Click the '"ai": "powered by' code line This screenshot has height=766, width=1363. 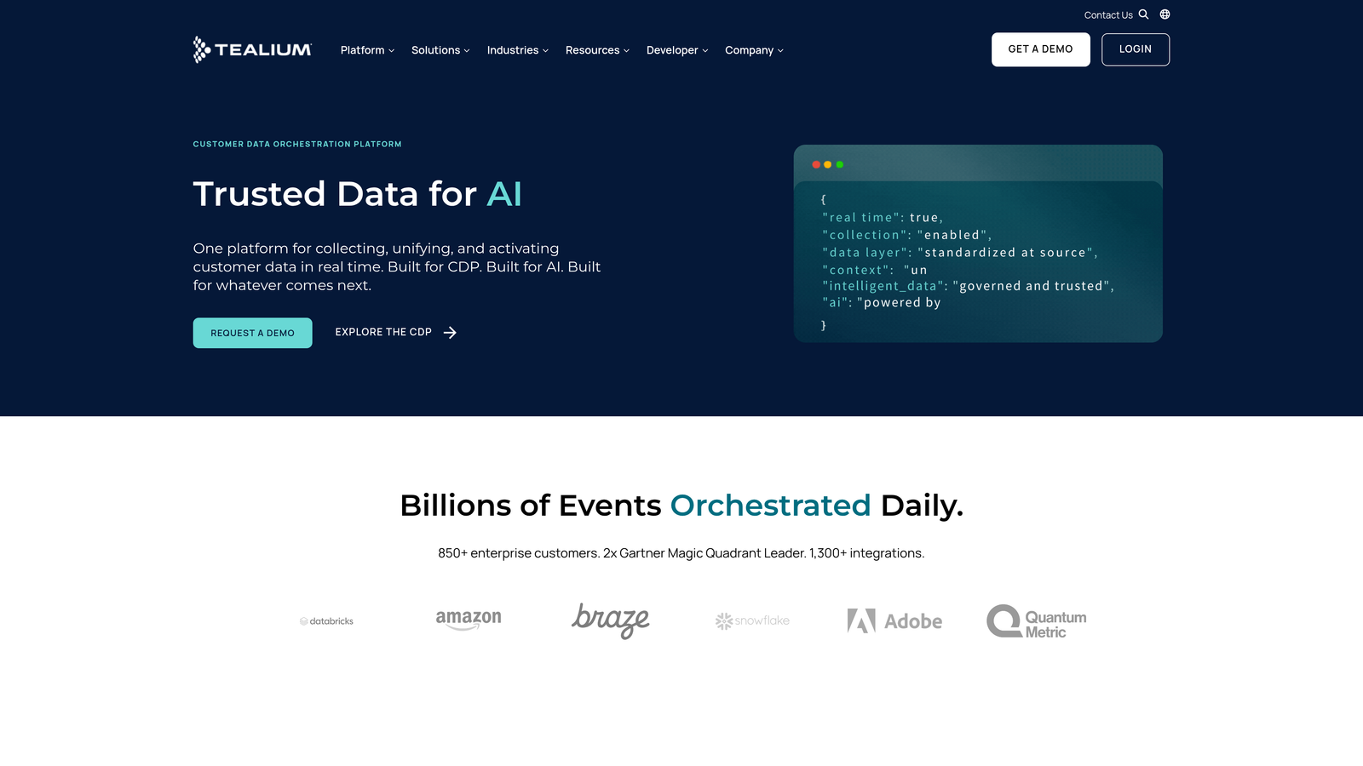click(x=882, y=303)
